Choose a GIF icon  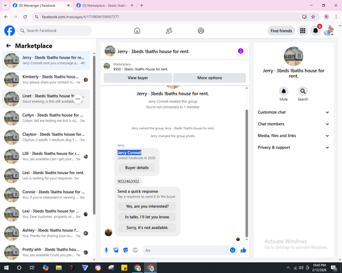coord(135,250)
